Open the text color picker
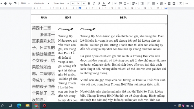 tap(104, 3)
